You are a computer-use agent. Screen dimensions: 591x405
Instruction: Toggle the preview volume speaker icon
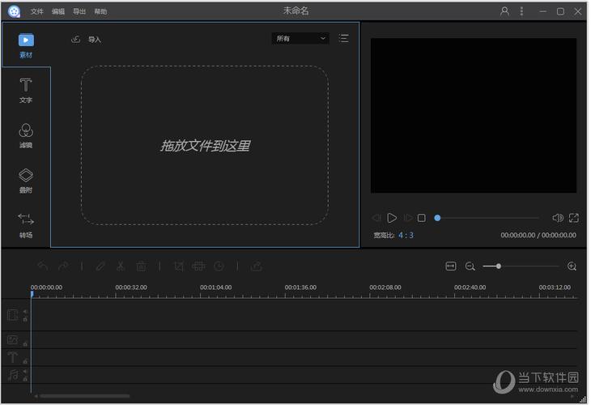[557, 218]
